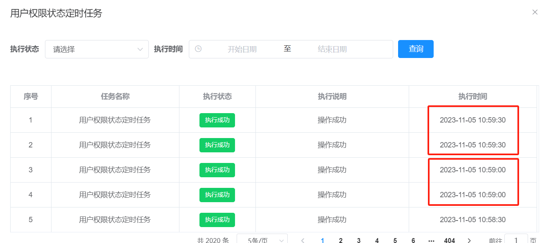Click 执行成功 tag in row 5
544x243 pixels.
pyautogui.click(x=217, y=220)
